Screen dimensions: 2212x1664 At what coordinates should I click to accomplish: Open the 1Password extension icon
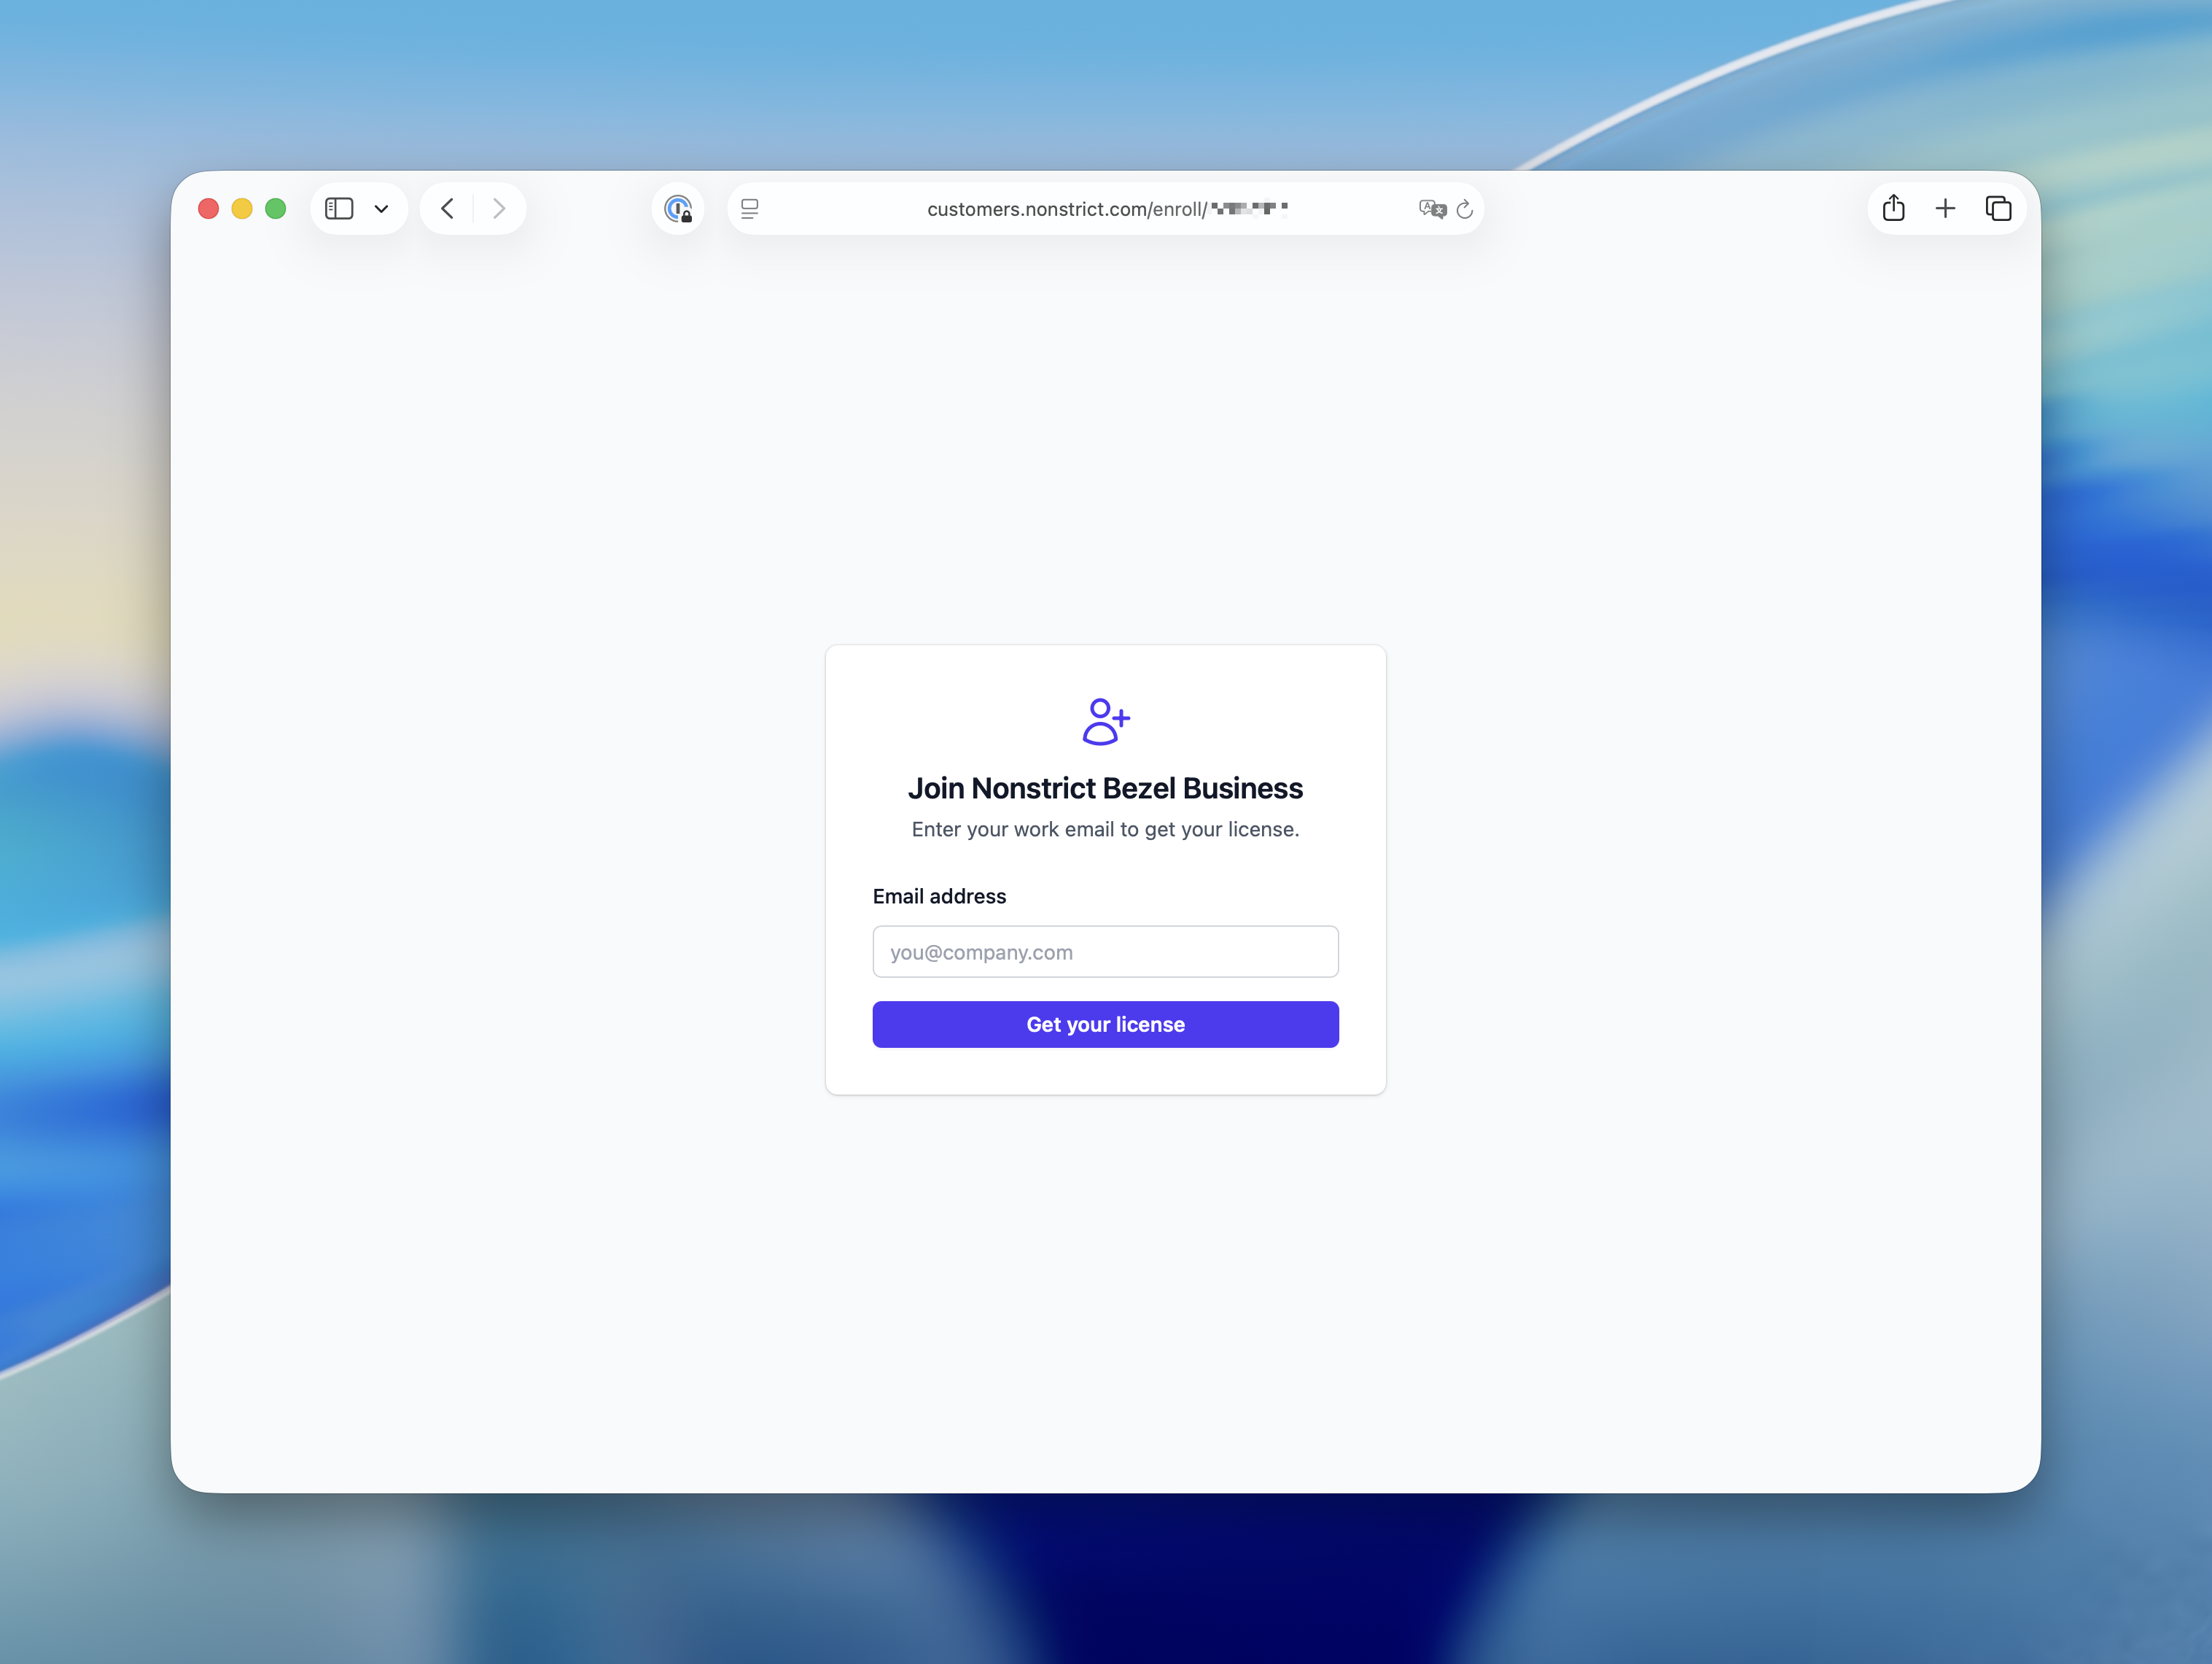coord(678,208)
